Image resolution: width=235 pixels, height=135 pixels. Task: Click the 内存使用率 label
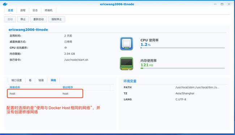148,61
